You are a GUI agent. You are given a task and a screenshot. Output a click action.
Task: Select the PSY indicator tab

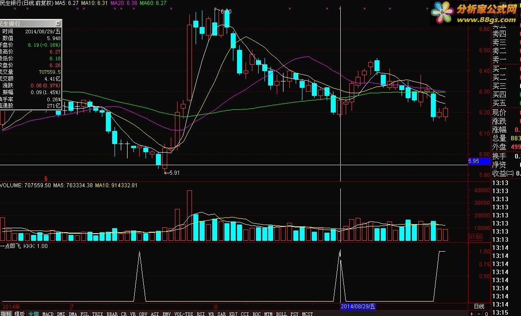click(x=294, y=314)
